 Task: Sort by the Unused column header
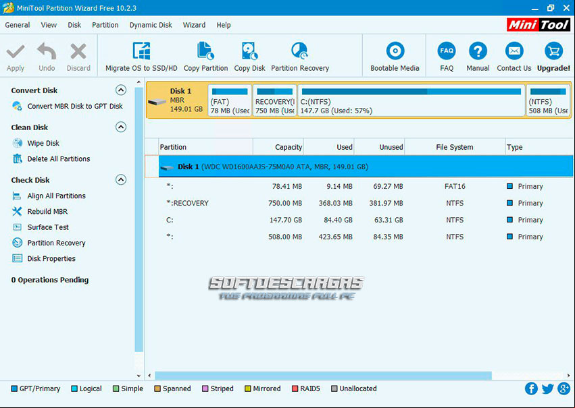pyautogui.click(x=380, y=147)
